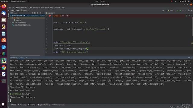Click Activities in the top bar
The image size is (193, 108).
pyautogui.click(x=4, y=1)
